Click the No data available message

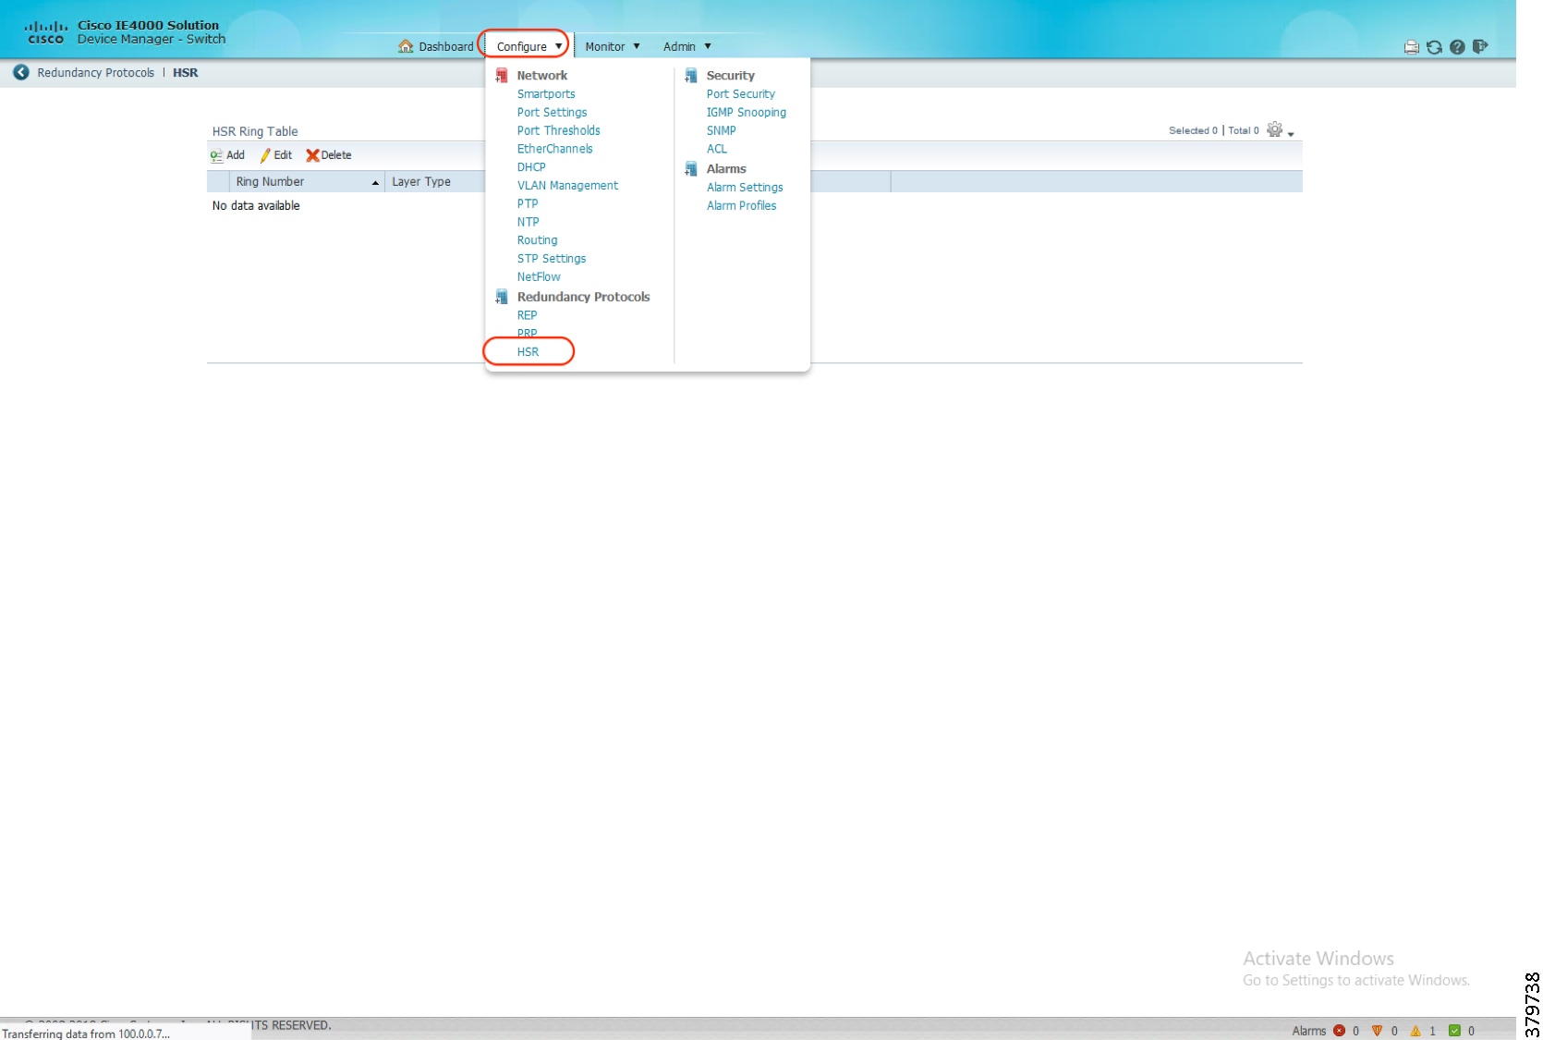tap(256, 206)
